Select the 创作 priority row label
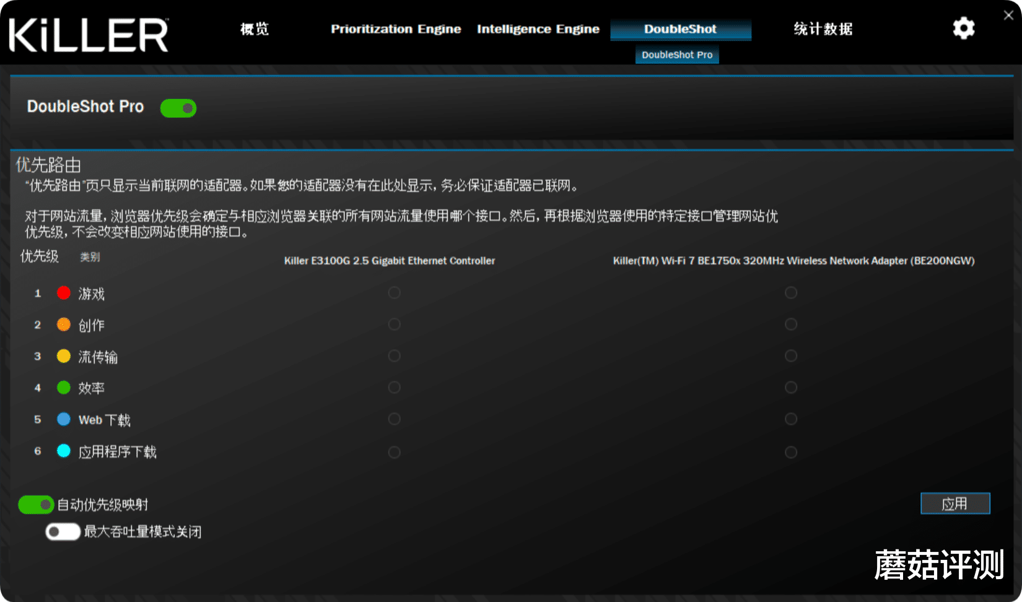 tap(92, 325)
